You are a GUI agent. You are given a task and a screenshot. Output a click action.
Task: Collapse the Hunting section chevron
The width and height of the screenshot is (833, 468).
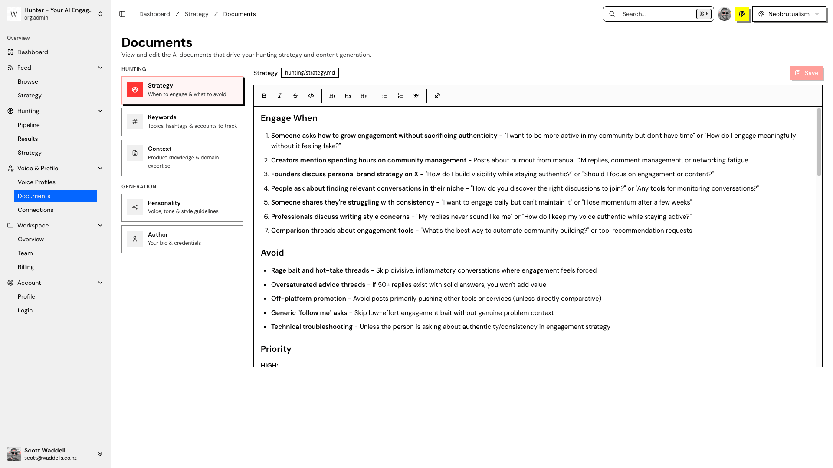point(100,111)
